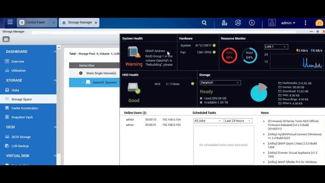This screenshot has width=325, height=183.
Task: Click the Fan status indicator
Action: (x=214, y=52)
